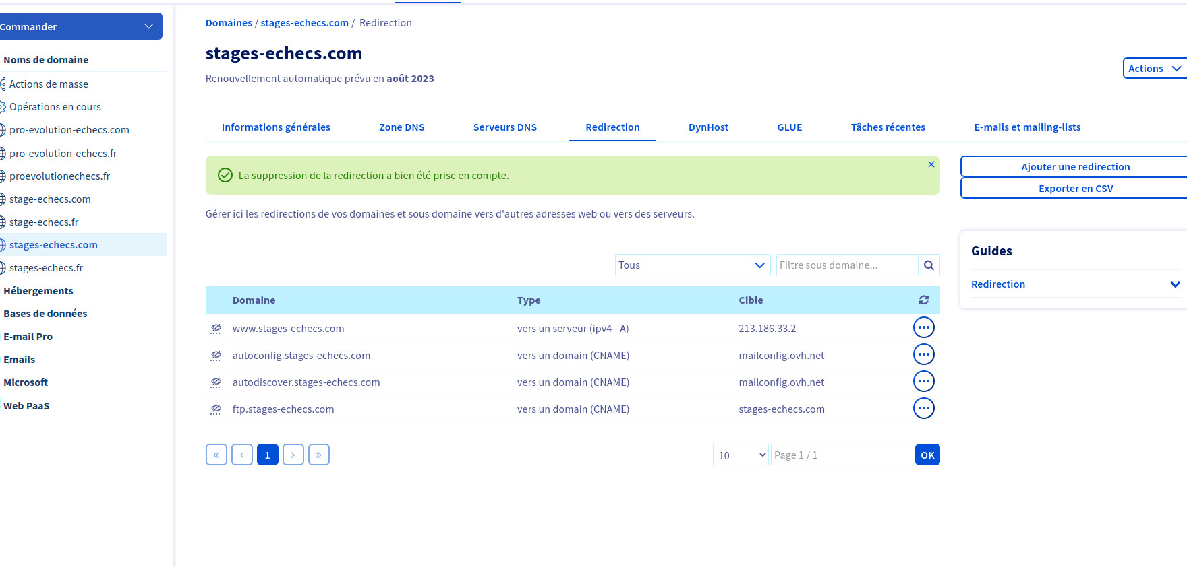The image size is (1187, 567).
Task: Dismiss the green success notification
Action: (931, 165)
